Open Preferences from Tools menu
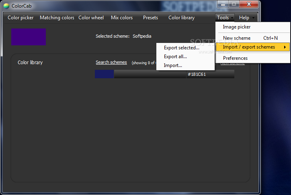This screenshot has height=195, width=291. [x=252, y=58]
